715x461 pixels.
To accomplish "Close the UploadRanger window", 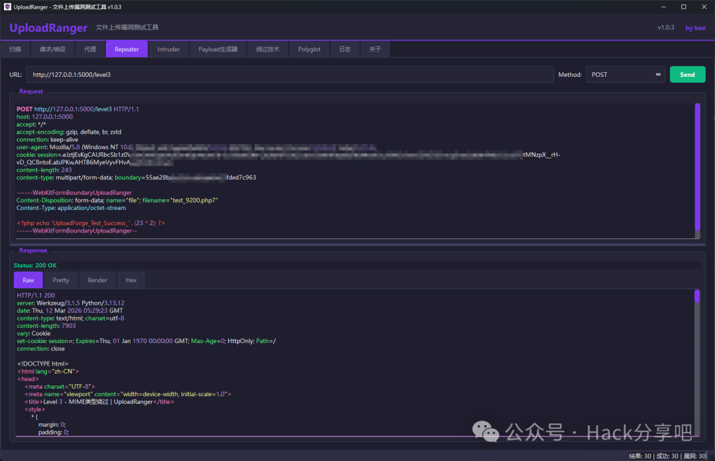I will pyautogui.click(x=704, y=7).
